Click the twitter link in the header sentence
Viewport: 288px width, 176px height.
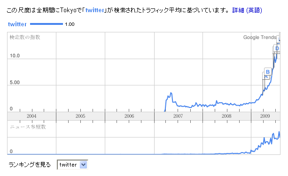tap(95, 10)
